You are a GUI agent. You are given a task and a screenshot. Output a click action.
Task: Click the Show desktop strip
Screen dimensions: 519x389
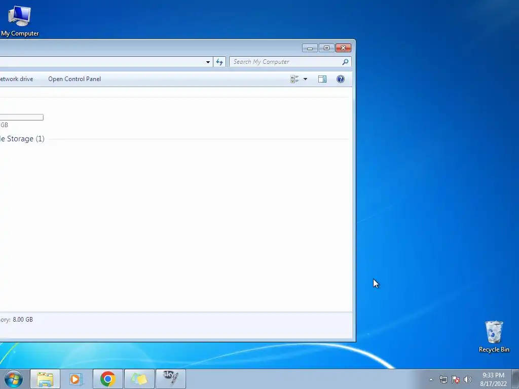tap(515, 379)
